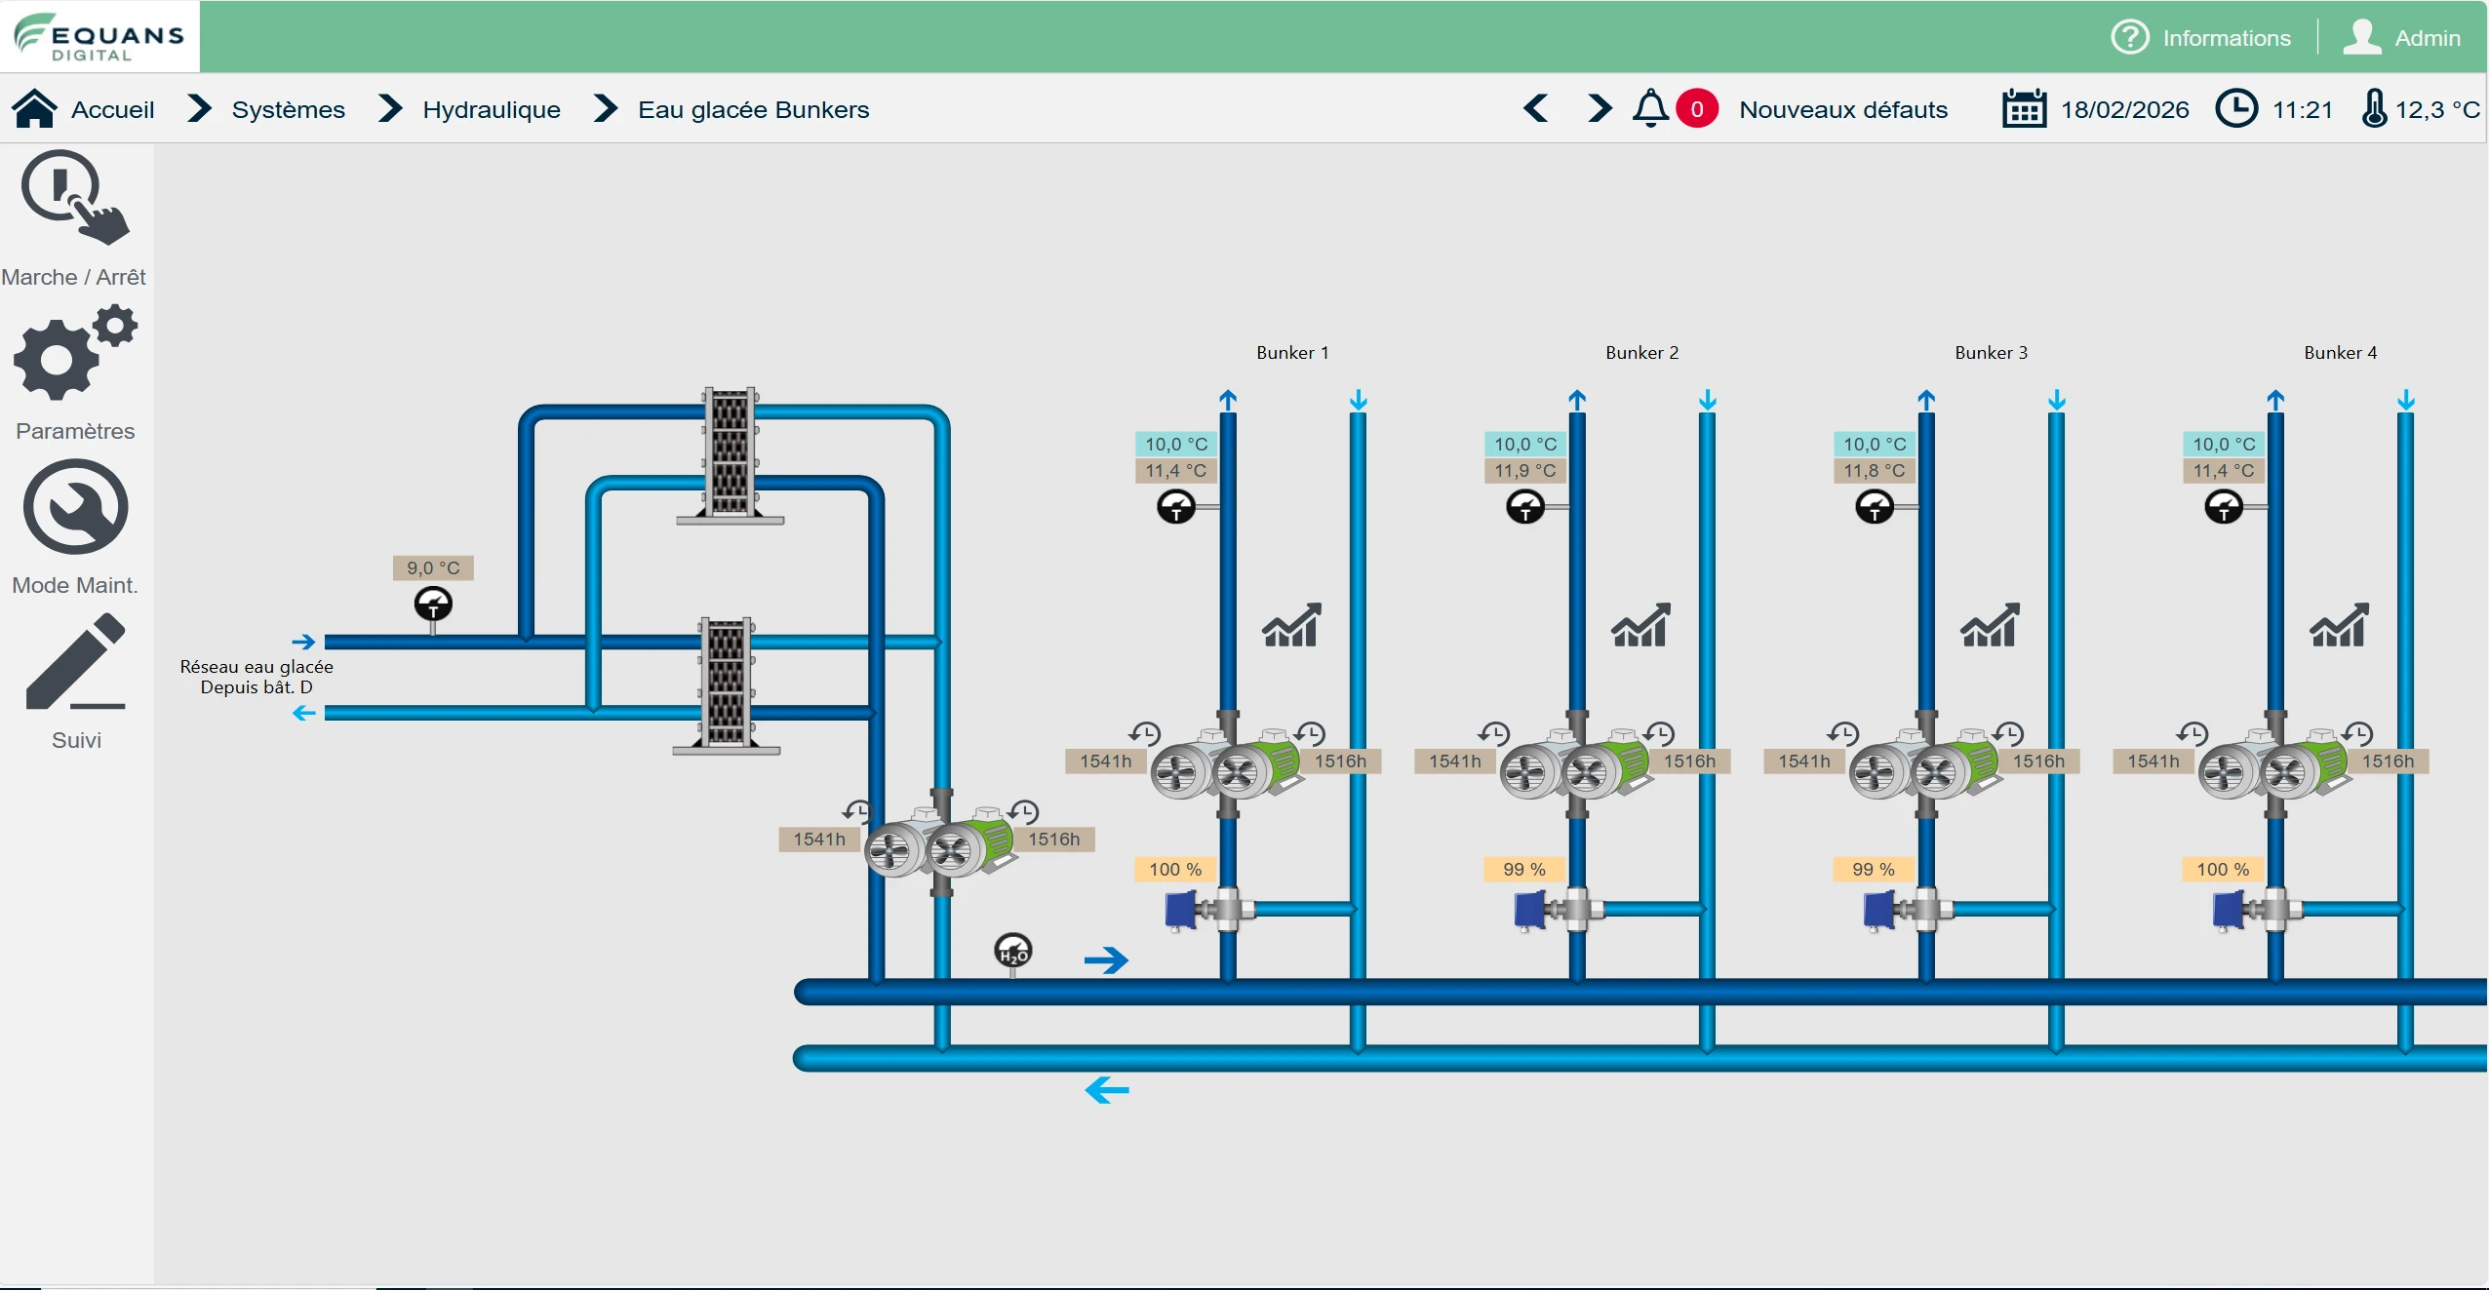Open Bunker 2 trend chart icon
Image resolution: width=2489 pixels, height=1290 pixels.
(x=1640, y=625)
